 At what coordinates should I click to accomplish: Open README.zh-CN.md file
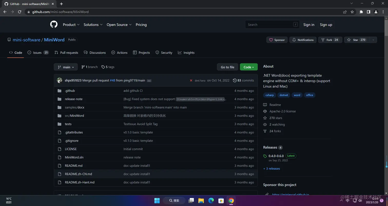tap(78, 174)
